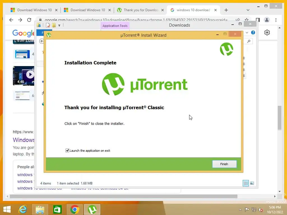
Task: Open Google settings gear icon
Action: (267, 32)
